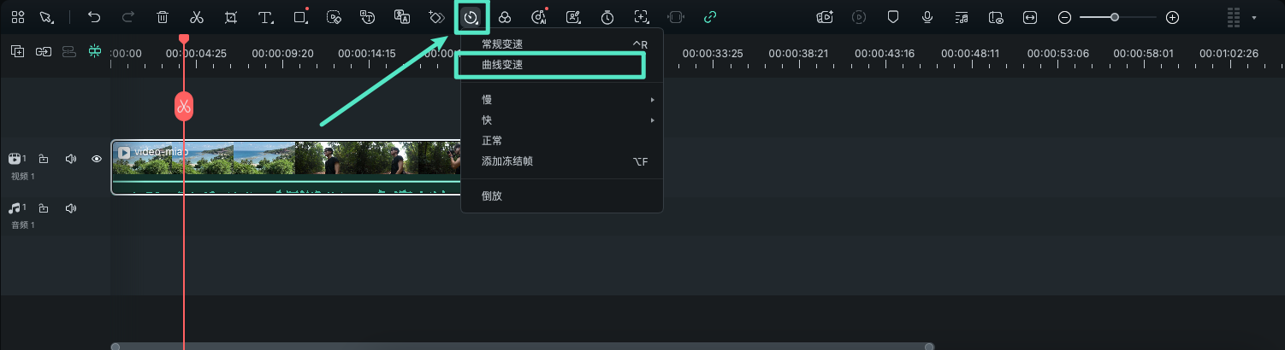Click the add track icon
Screen dimensions: 1285x350
click(x=17, y=51)
